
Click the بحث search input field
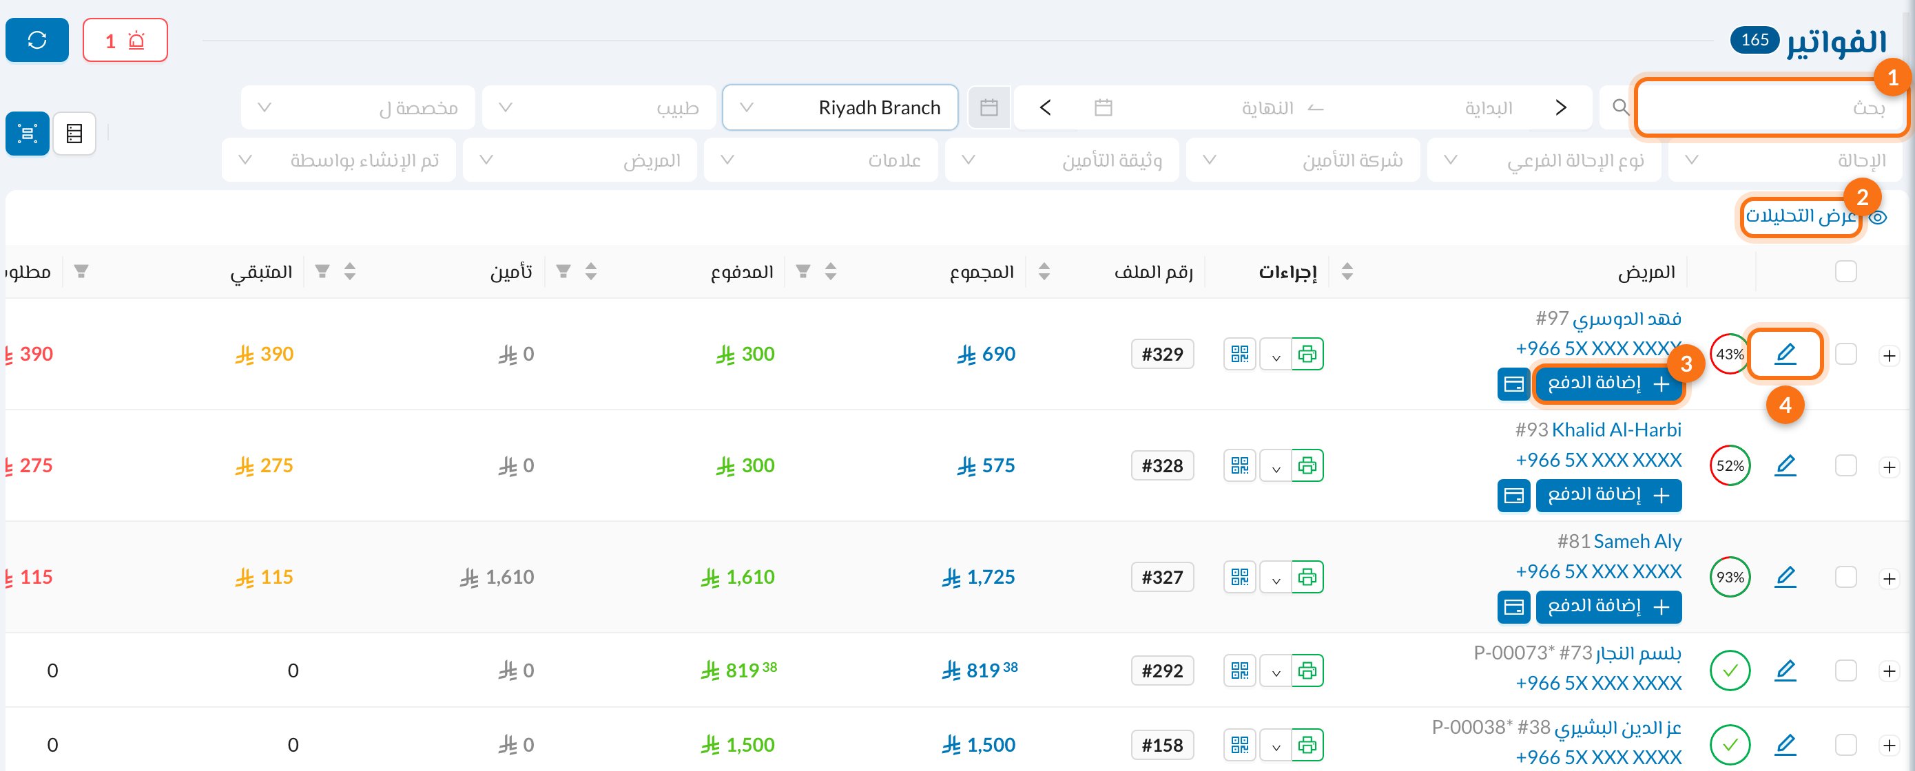1770,107
